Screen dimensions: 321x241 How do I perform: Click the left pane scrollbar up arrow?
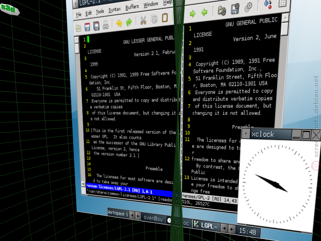[x=76, y=40]
